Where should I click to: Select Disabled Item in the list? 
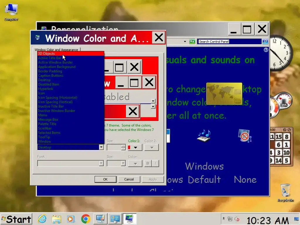(x=71, y=84)
